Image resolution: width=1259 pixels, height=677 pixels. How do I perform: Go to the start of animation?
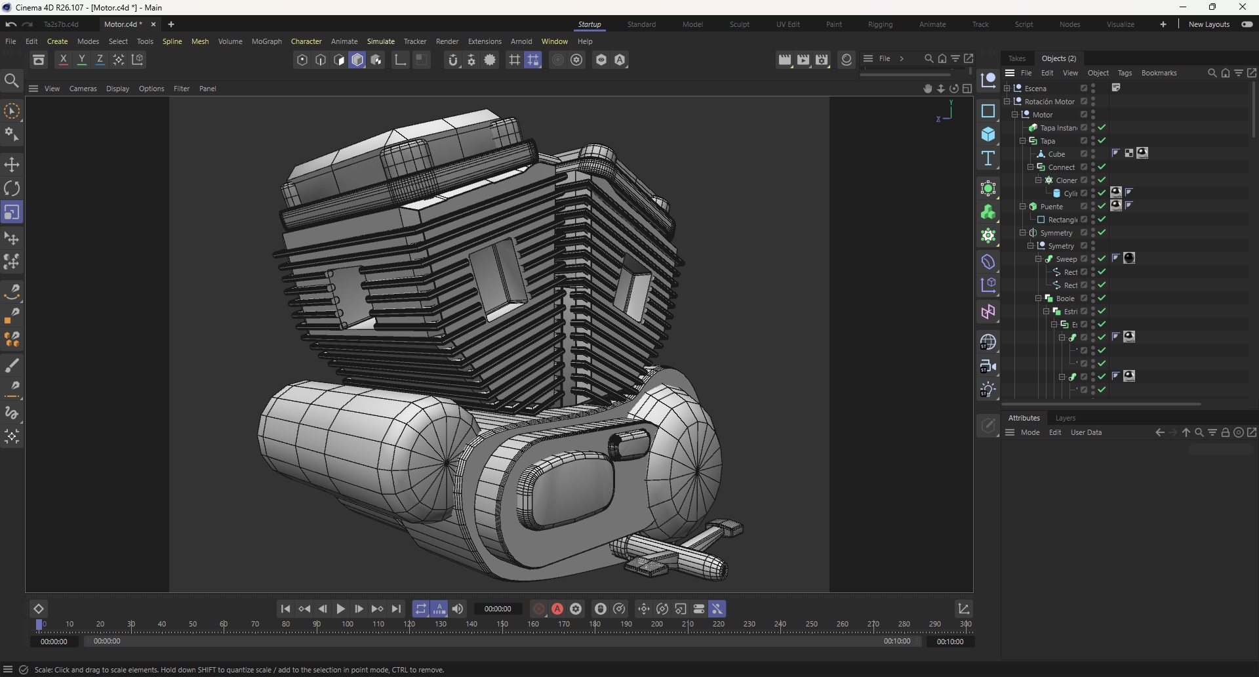pos(285,609)
